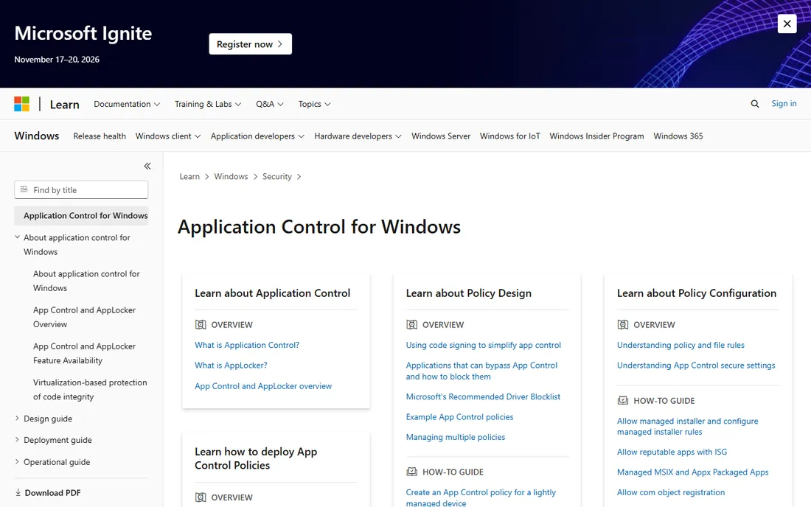The height and width of the screenshot is (507, 811).
Task: Open Create an App Control policy for lightly managed device
Action: coord(481,497)
